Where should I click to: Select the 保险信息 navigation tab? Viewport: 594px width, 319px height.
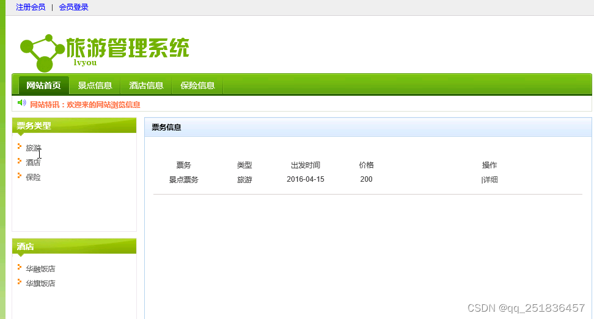click(x=198, y=85)
